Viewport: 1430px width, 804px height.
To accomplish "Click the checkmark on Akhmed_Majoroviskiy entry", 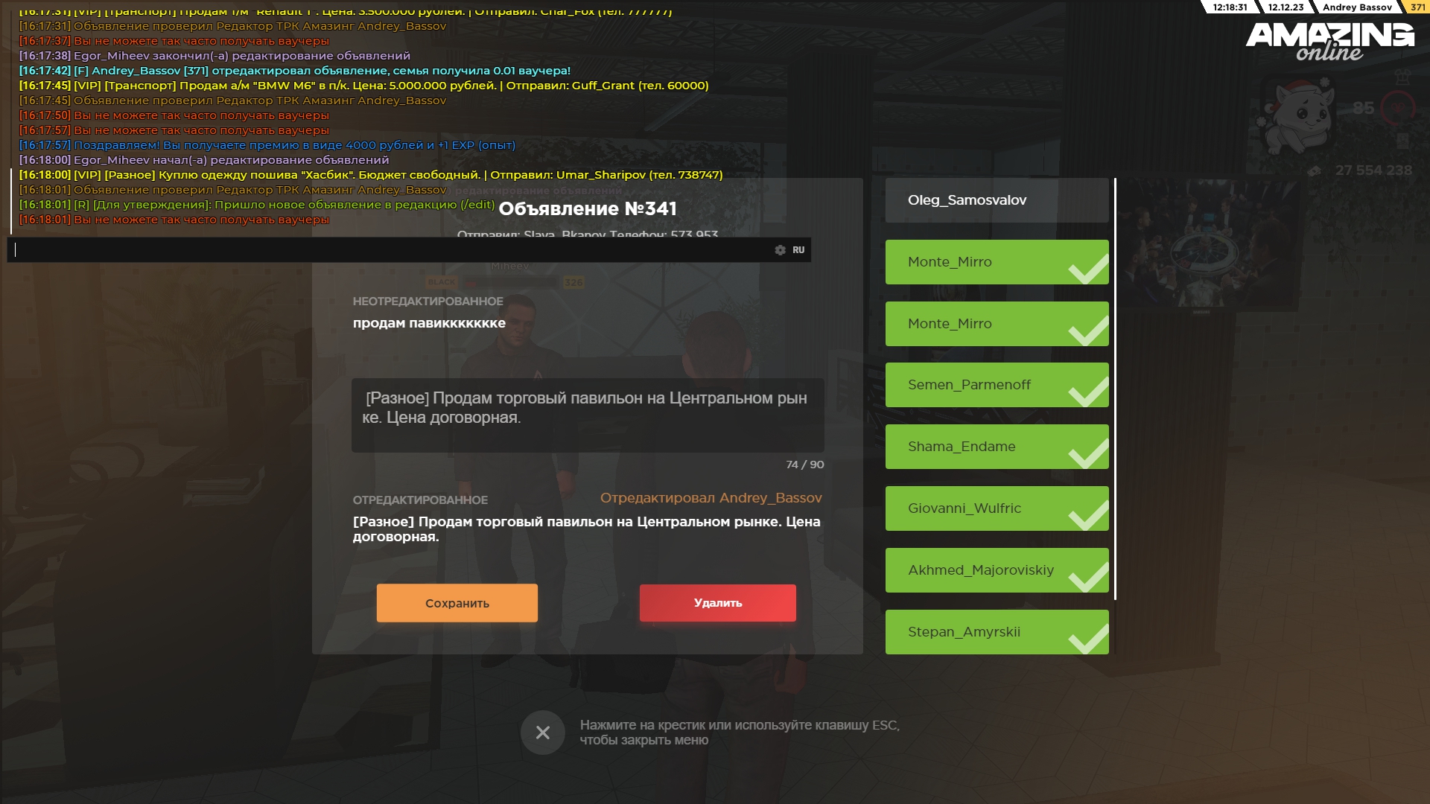I will coord(1089,575).
